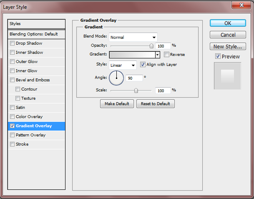254x199 pixels.
Task: Enable the Stroke effect checkbox
Action: point(13,144)
